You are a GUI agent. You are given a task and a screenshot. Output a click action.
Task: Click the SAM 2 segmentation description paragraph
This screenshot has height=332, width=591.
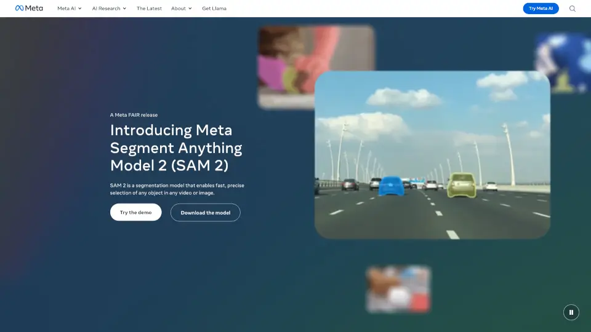(177, 189)
